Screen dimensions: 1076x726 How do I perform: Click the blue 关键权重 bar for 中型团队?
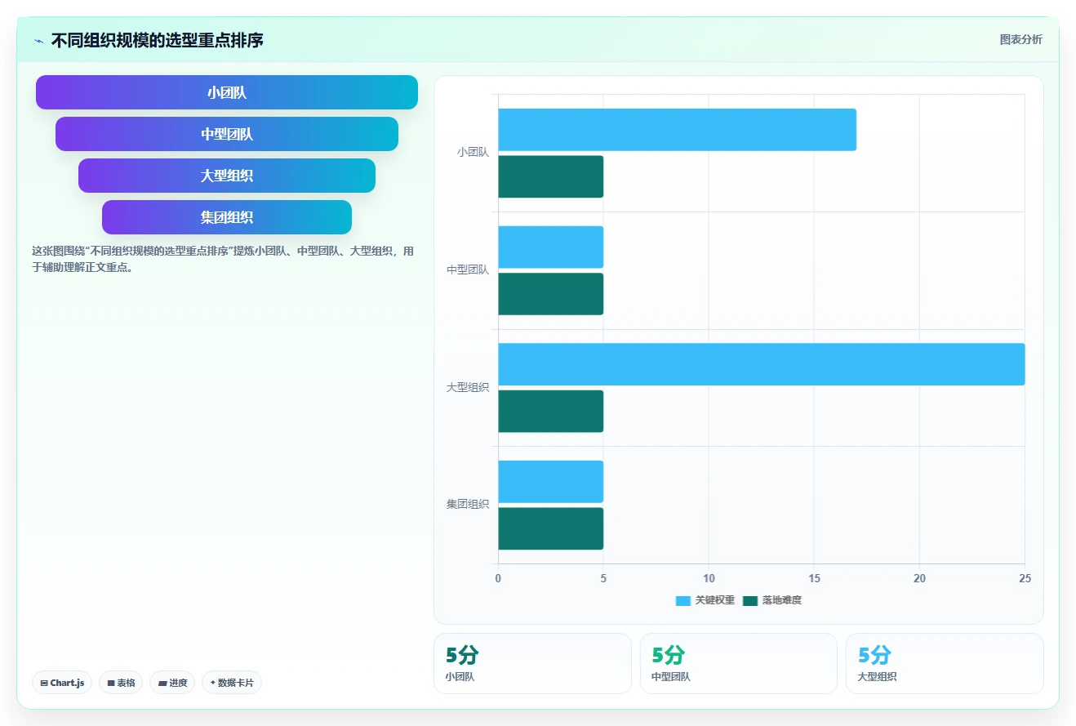[x=550, y=247]
